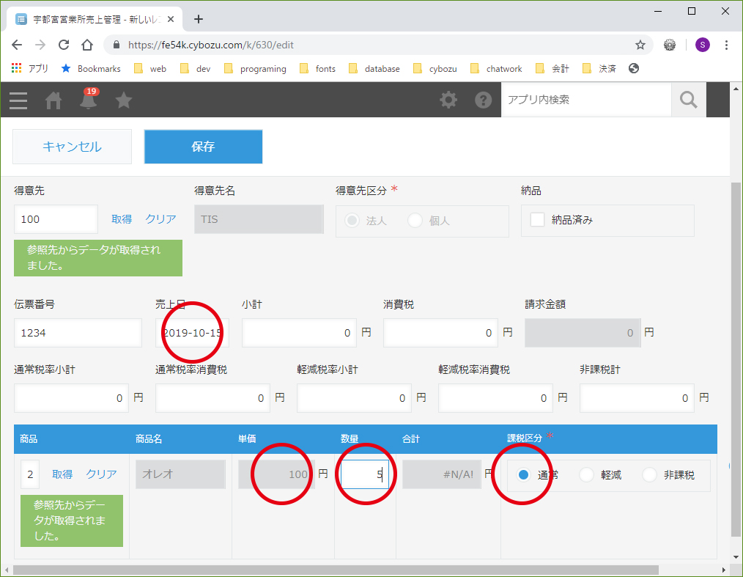743x577 pixels.
Task: Focus the 売上日 date field
Action: (x=193, y=333)
